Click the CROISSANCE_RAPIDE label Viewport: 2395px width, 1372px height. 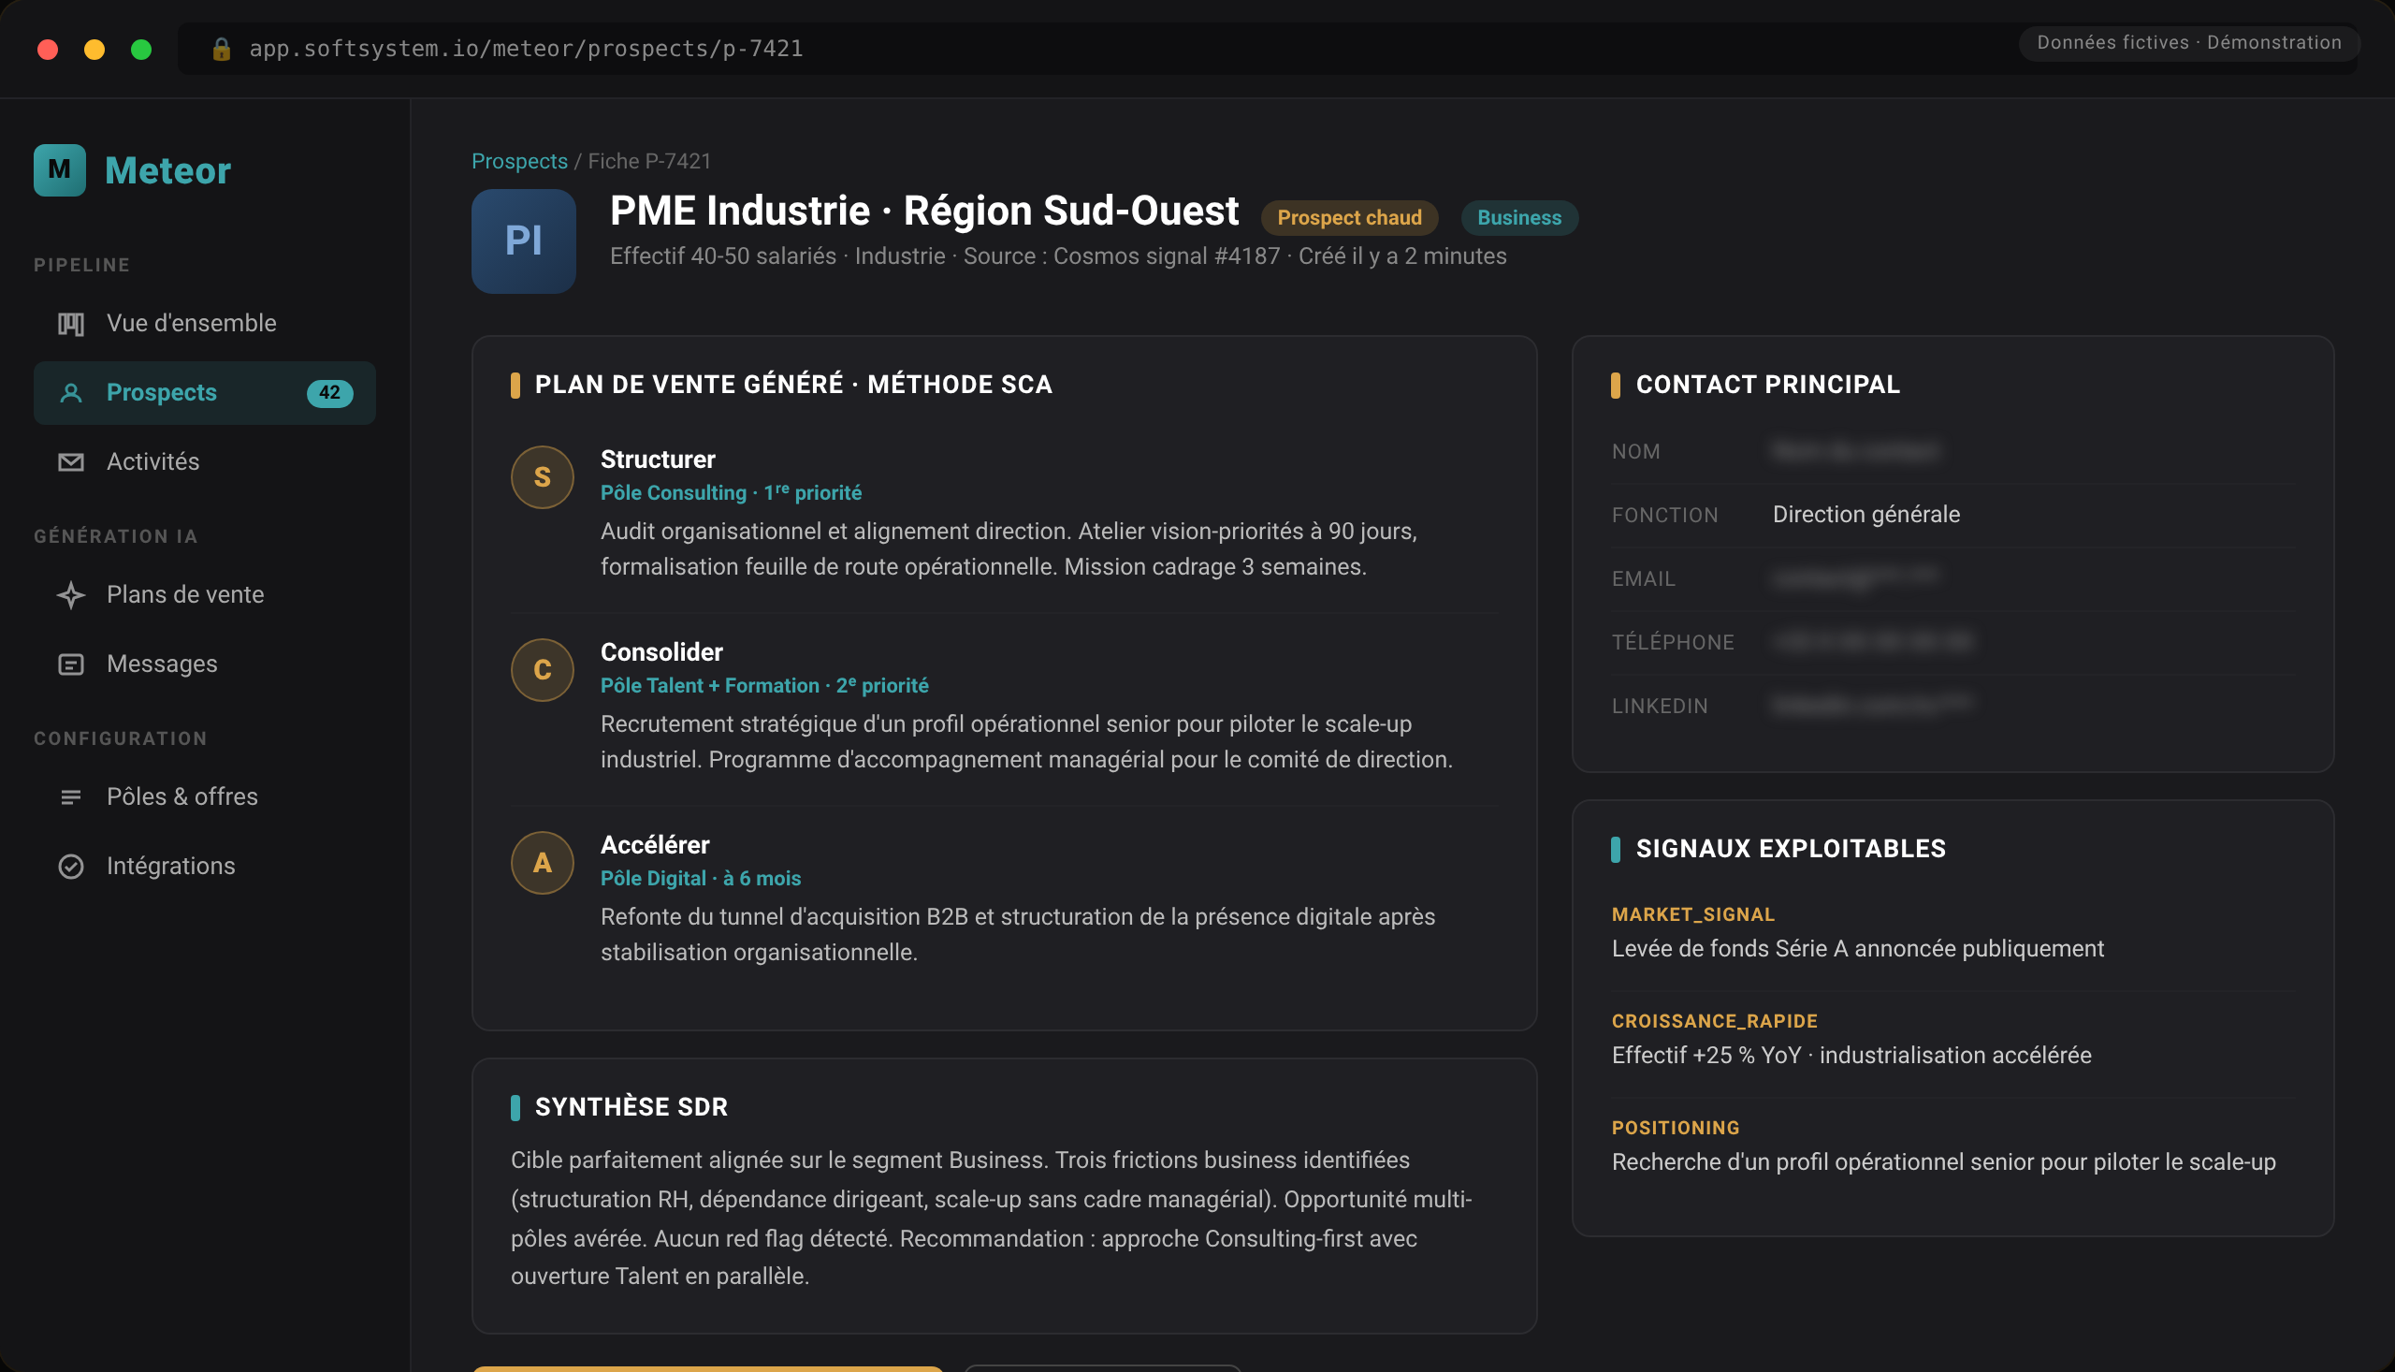(x=1714, y=1021)
